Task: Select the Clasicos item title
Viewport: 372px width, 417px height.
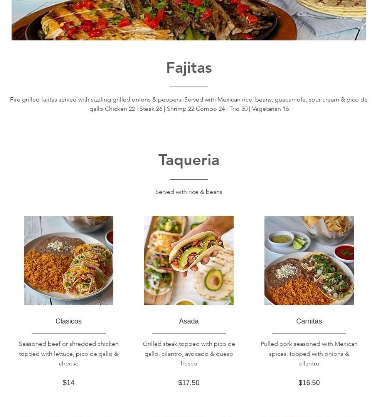Action: pyautogui.click(x=69, y=321)
